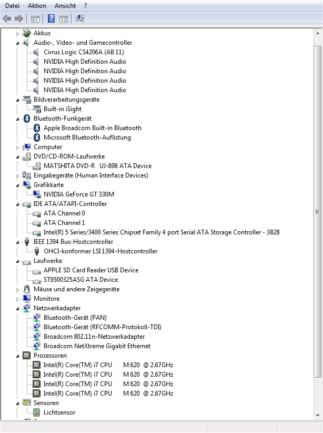Screen dimensions: 323x433
Task: Open the Aktion menu
Action: point(37,5)
